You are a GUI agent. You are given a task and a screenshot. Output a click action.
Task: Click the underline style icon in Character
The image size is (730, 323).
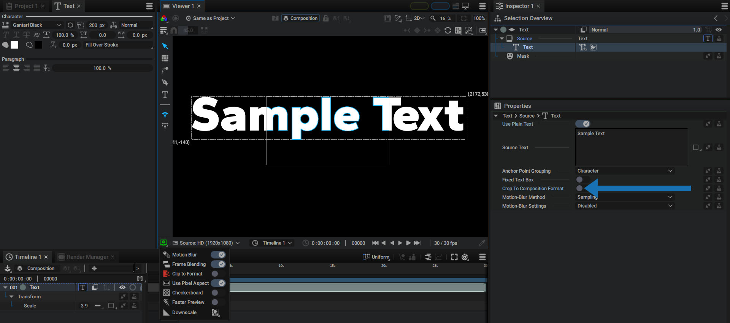[16, 35]
